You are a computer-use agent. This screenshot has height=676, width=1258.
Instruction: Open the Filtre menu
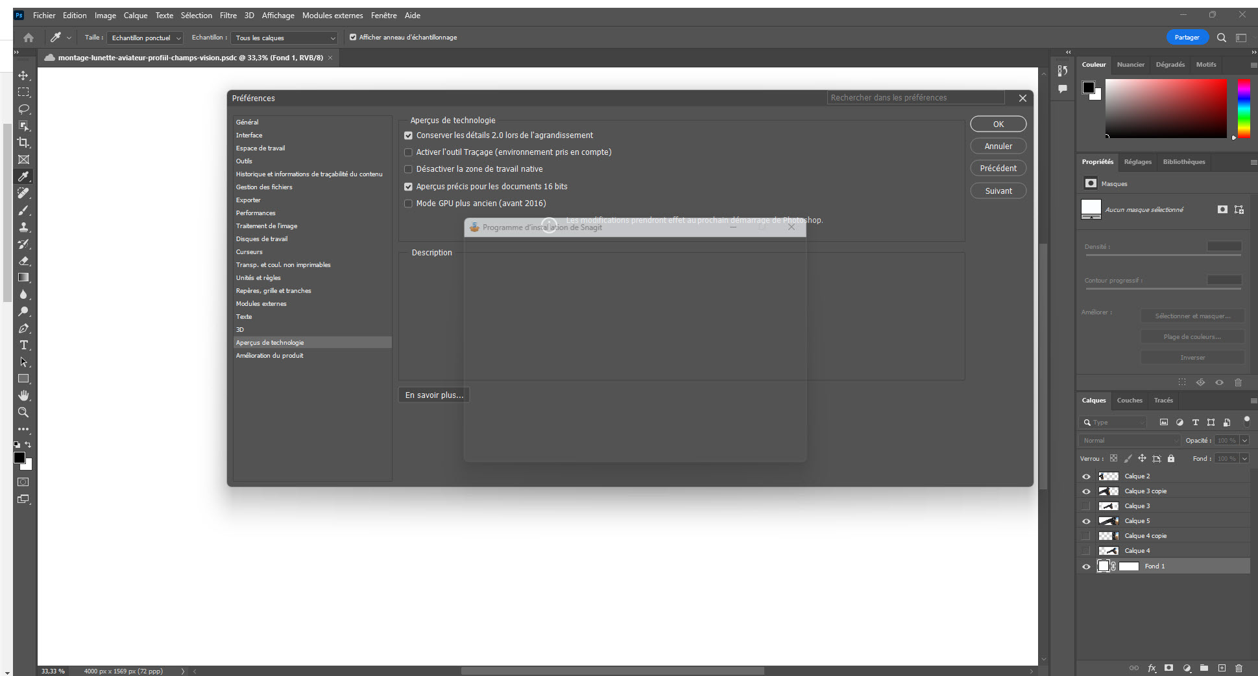(228, 15)
